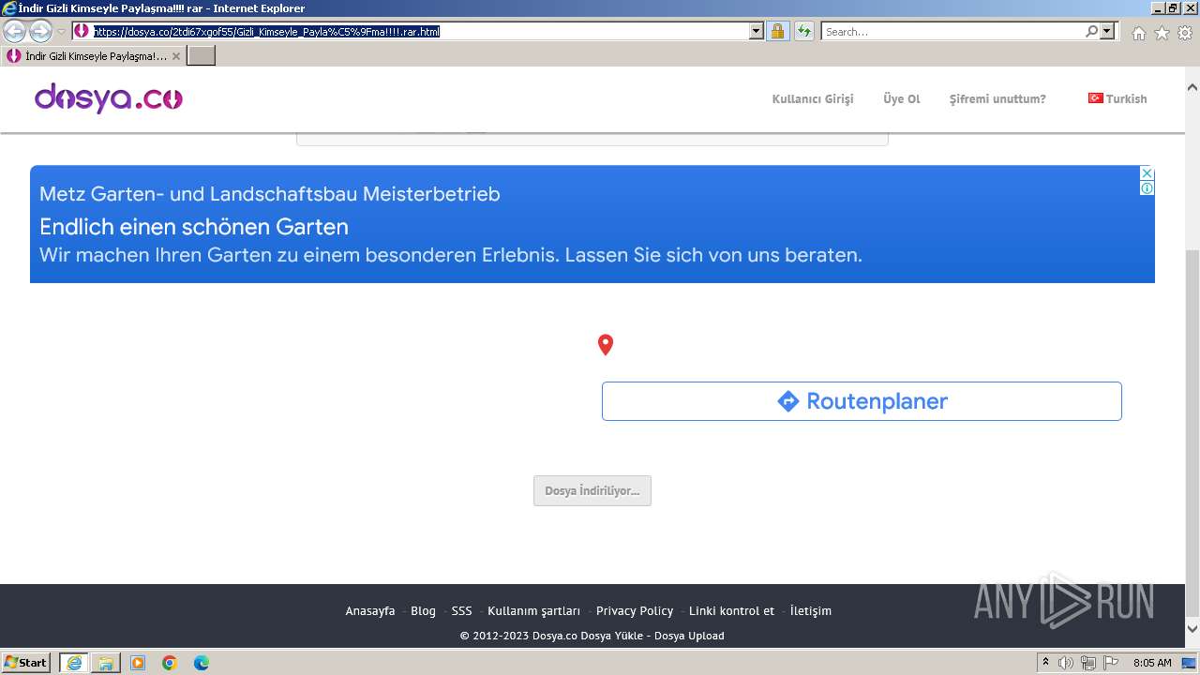Open Kullanım şartları footer link
Screen dimensions: 1200x675
533,610
